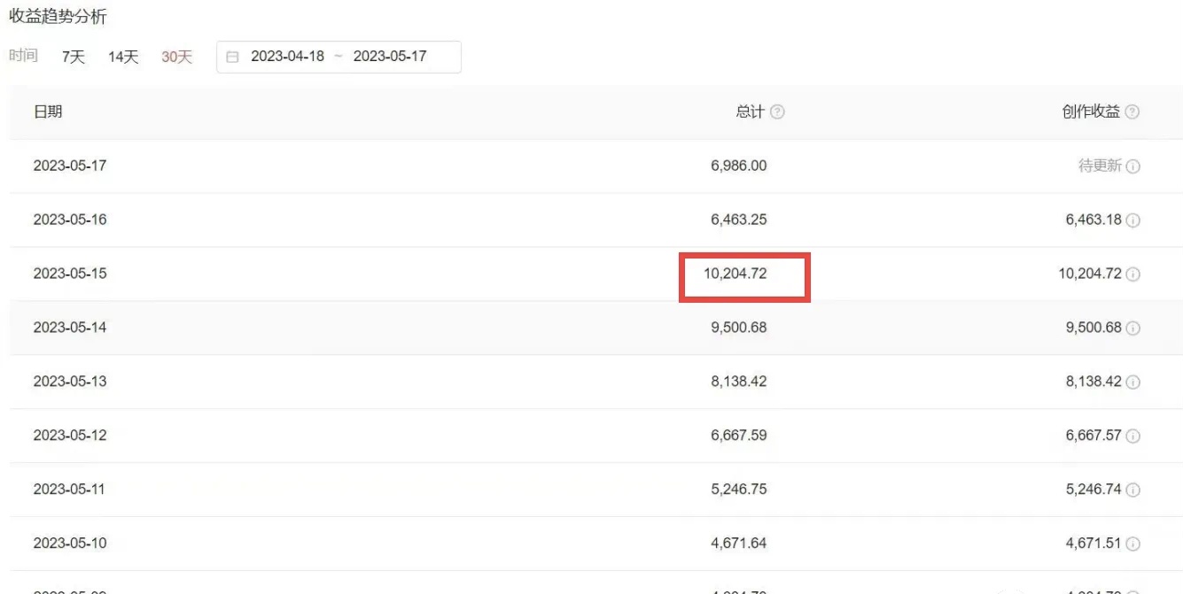Click the info icon beside 10,204.72

point(1134,274)
